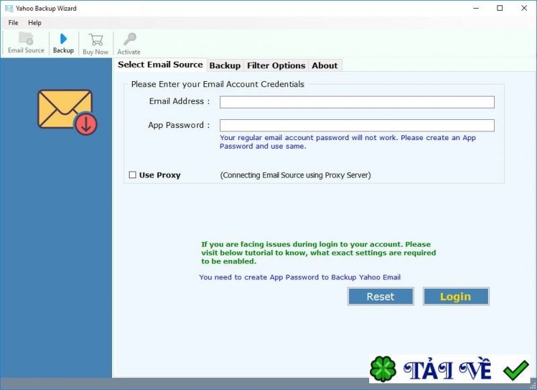Focus the App Password input field
537x390 pixels.
357,125
